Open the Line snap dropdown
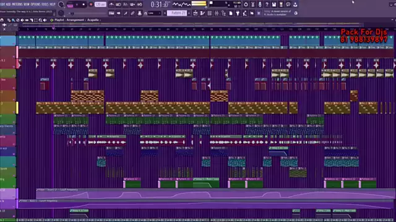Image resolution: width=396 pixels, height=222 pixels. click(155, 13)
